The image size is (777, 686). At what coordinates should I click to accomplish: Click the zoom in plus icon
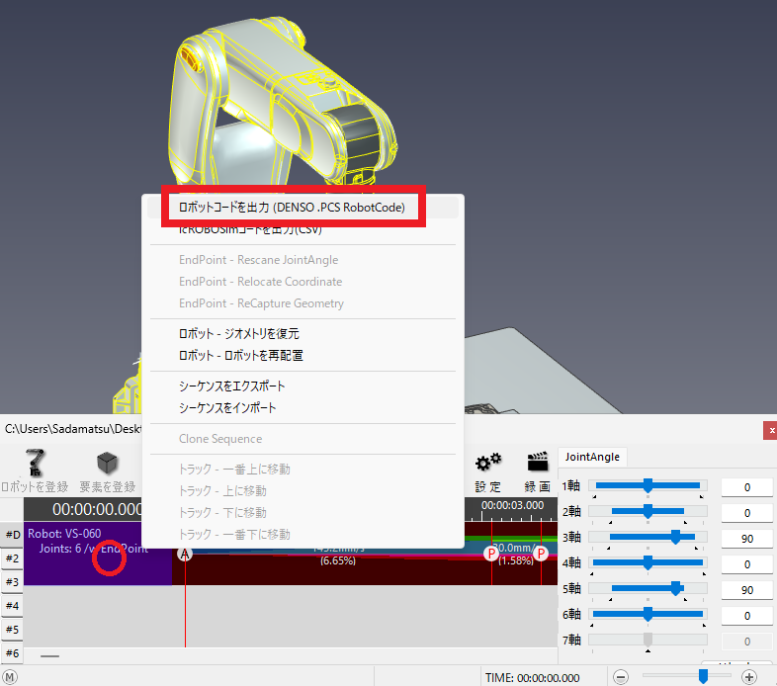pyautogui.click(x=749, y=677)
